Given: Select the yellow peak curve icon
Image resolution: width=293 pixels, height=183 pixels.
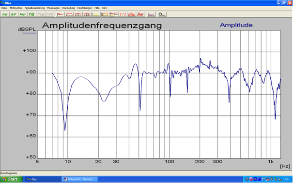Looking at the screenshot, I should click(x=96, y=14).
